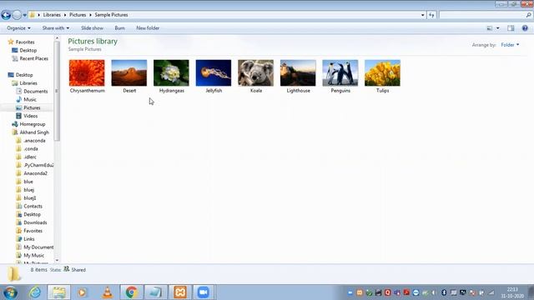Open the .anaconda folder
This screenshot has height=300, width=534.
point(34,141)
